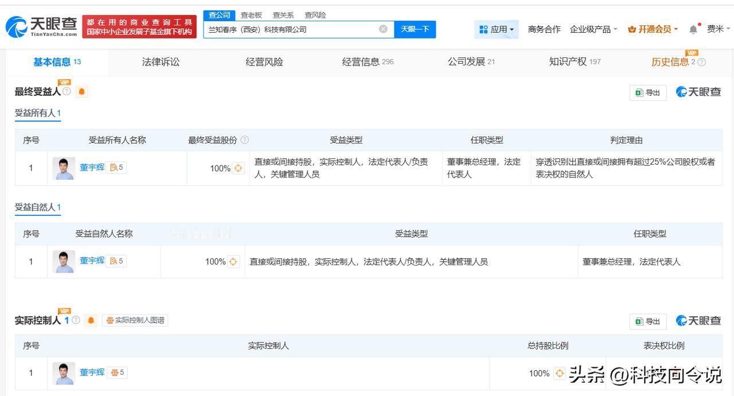The width and height of the screenshot is (734, 396).
Task: Click help icon next to 实际控制人 heading
Action: 75,320
